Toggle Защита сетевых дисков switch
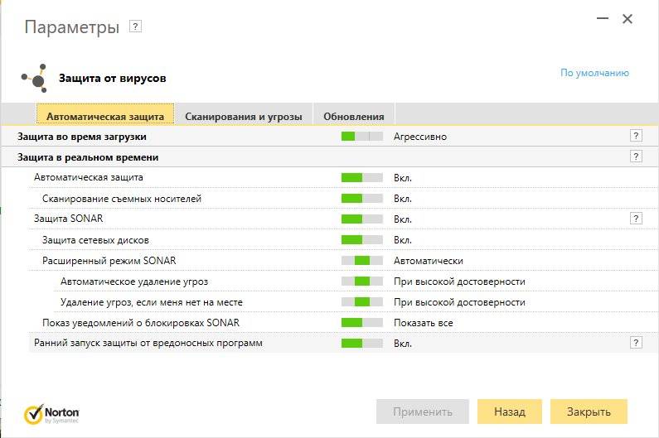Viewport: 659px width, 438px height. pyautogui.click(x=362, y=240)
